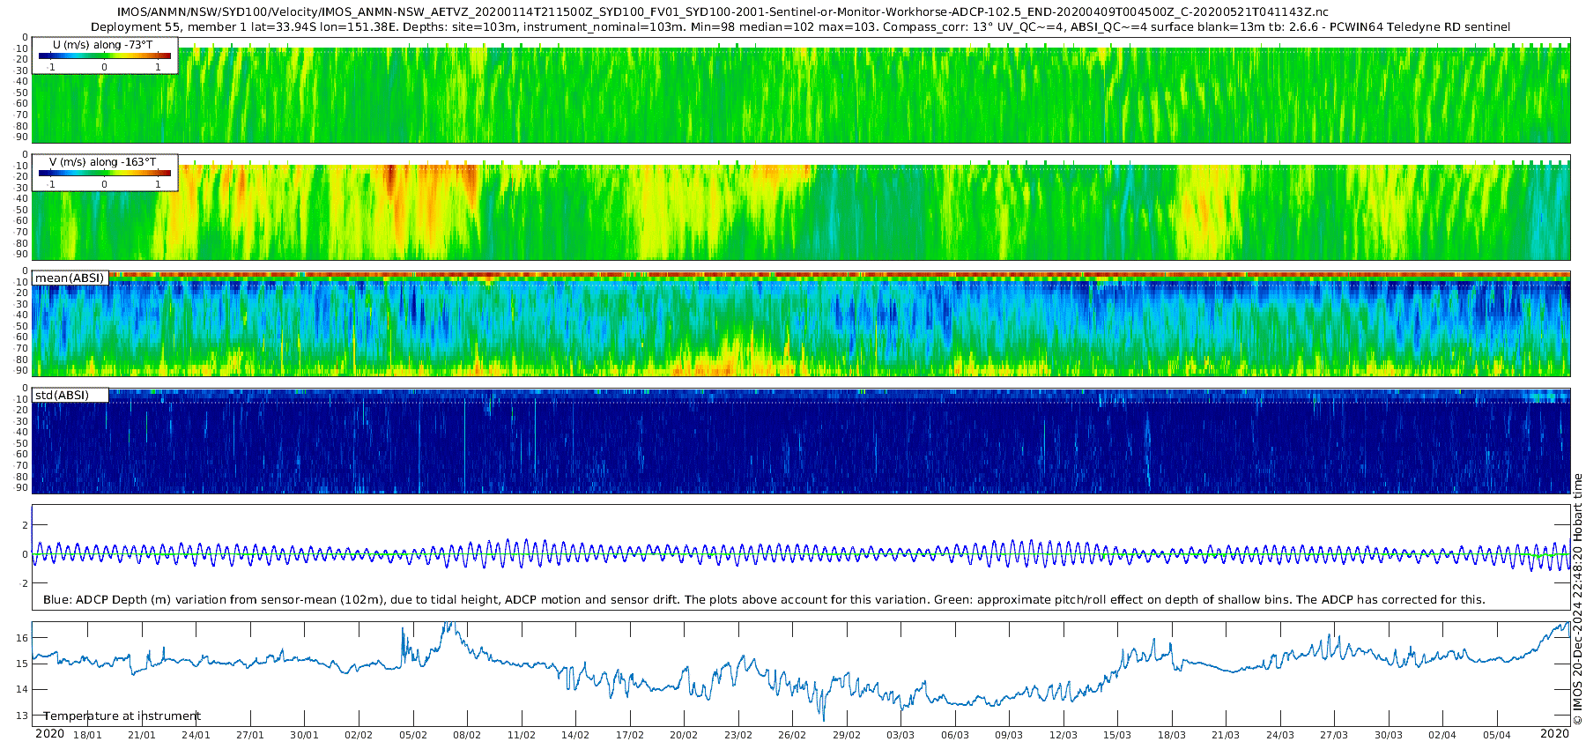Choose the 30/03 date tick label
Image resolution: width=1586 pixels, height=749 pixels.
(1389, 735)
